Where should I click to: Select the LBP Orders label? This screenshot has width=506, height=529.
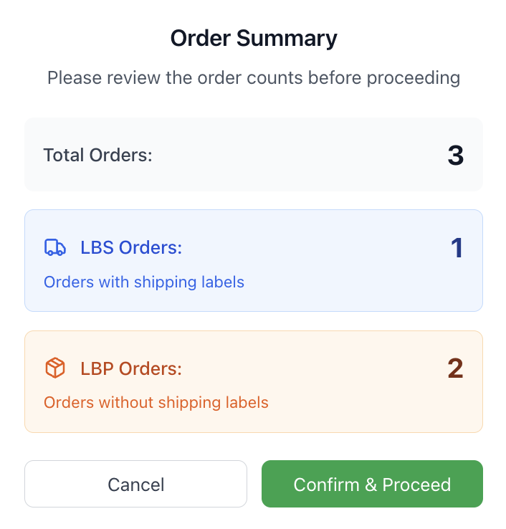[131, 368]
